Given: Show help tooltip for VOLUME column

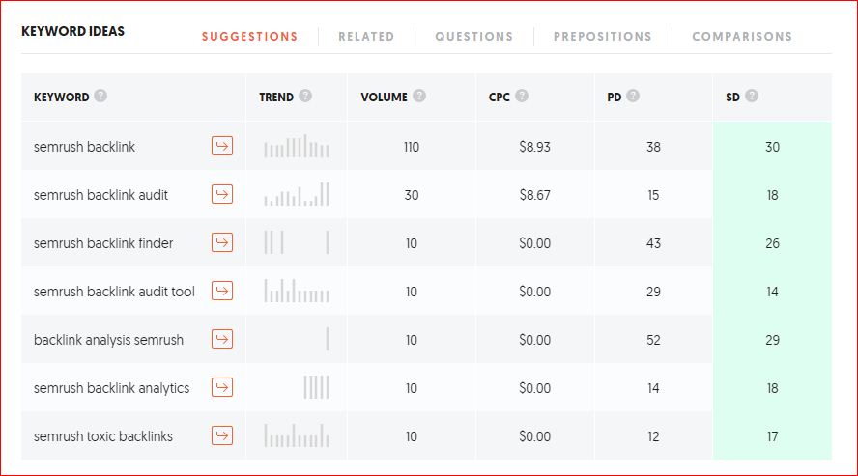Looking at the screenshot, I should pos(419,96).
